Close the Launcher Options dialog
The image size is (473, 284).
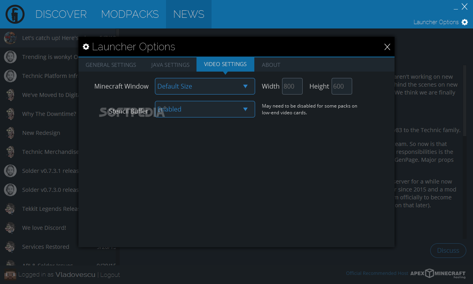pos(387,47)
